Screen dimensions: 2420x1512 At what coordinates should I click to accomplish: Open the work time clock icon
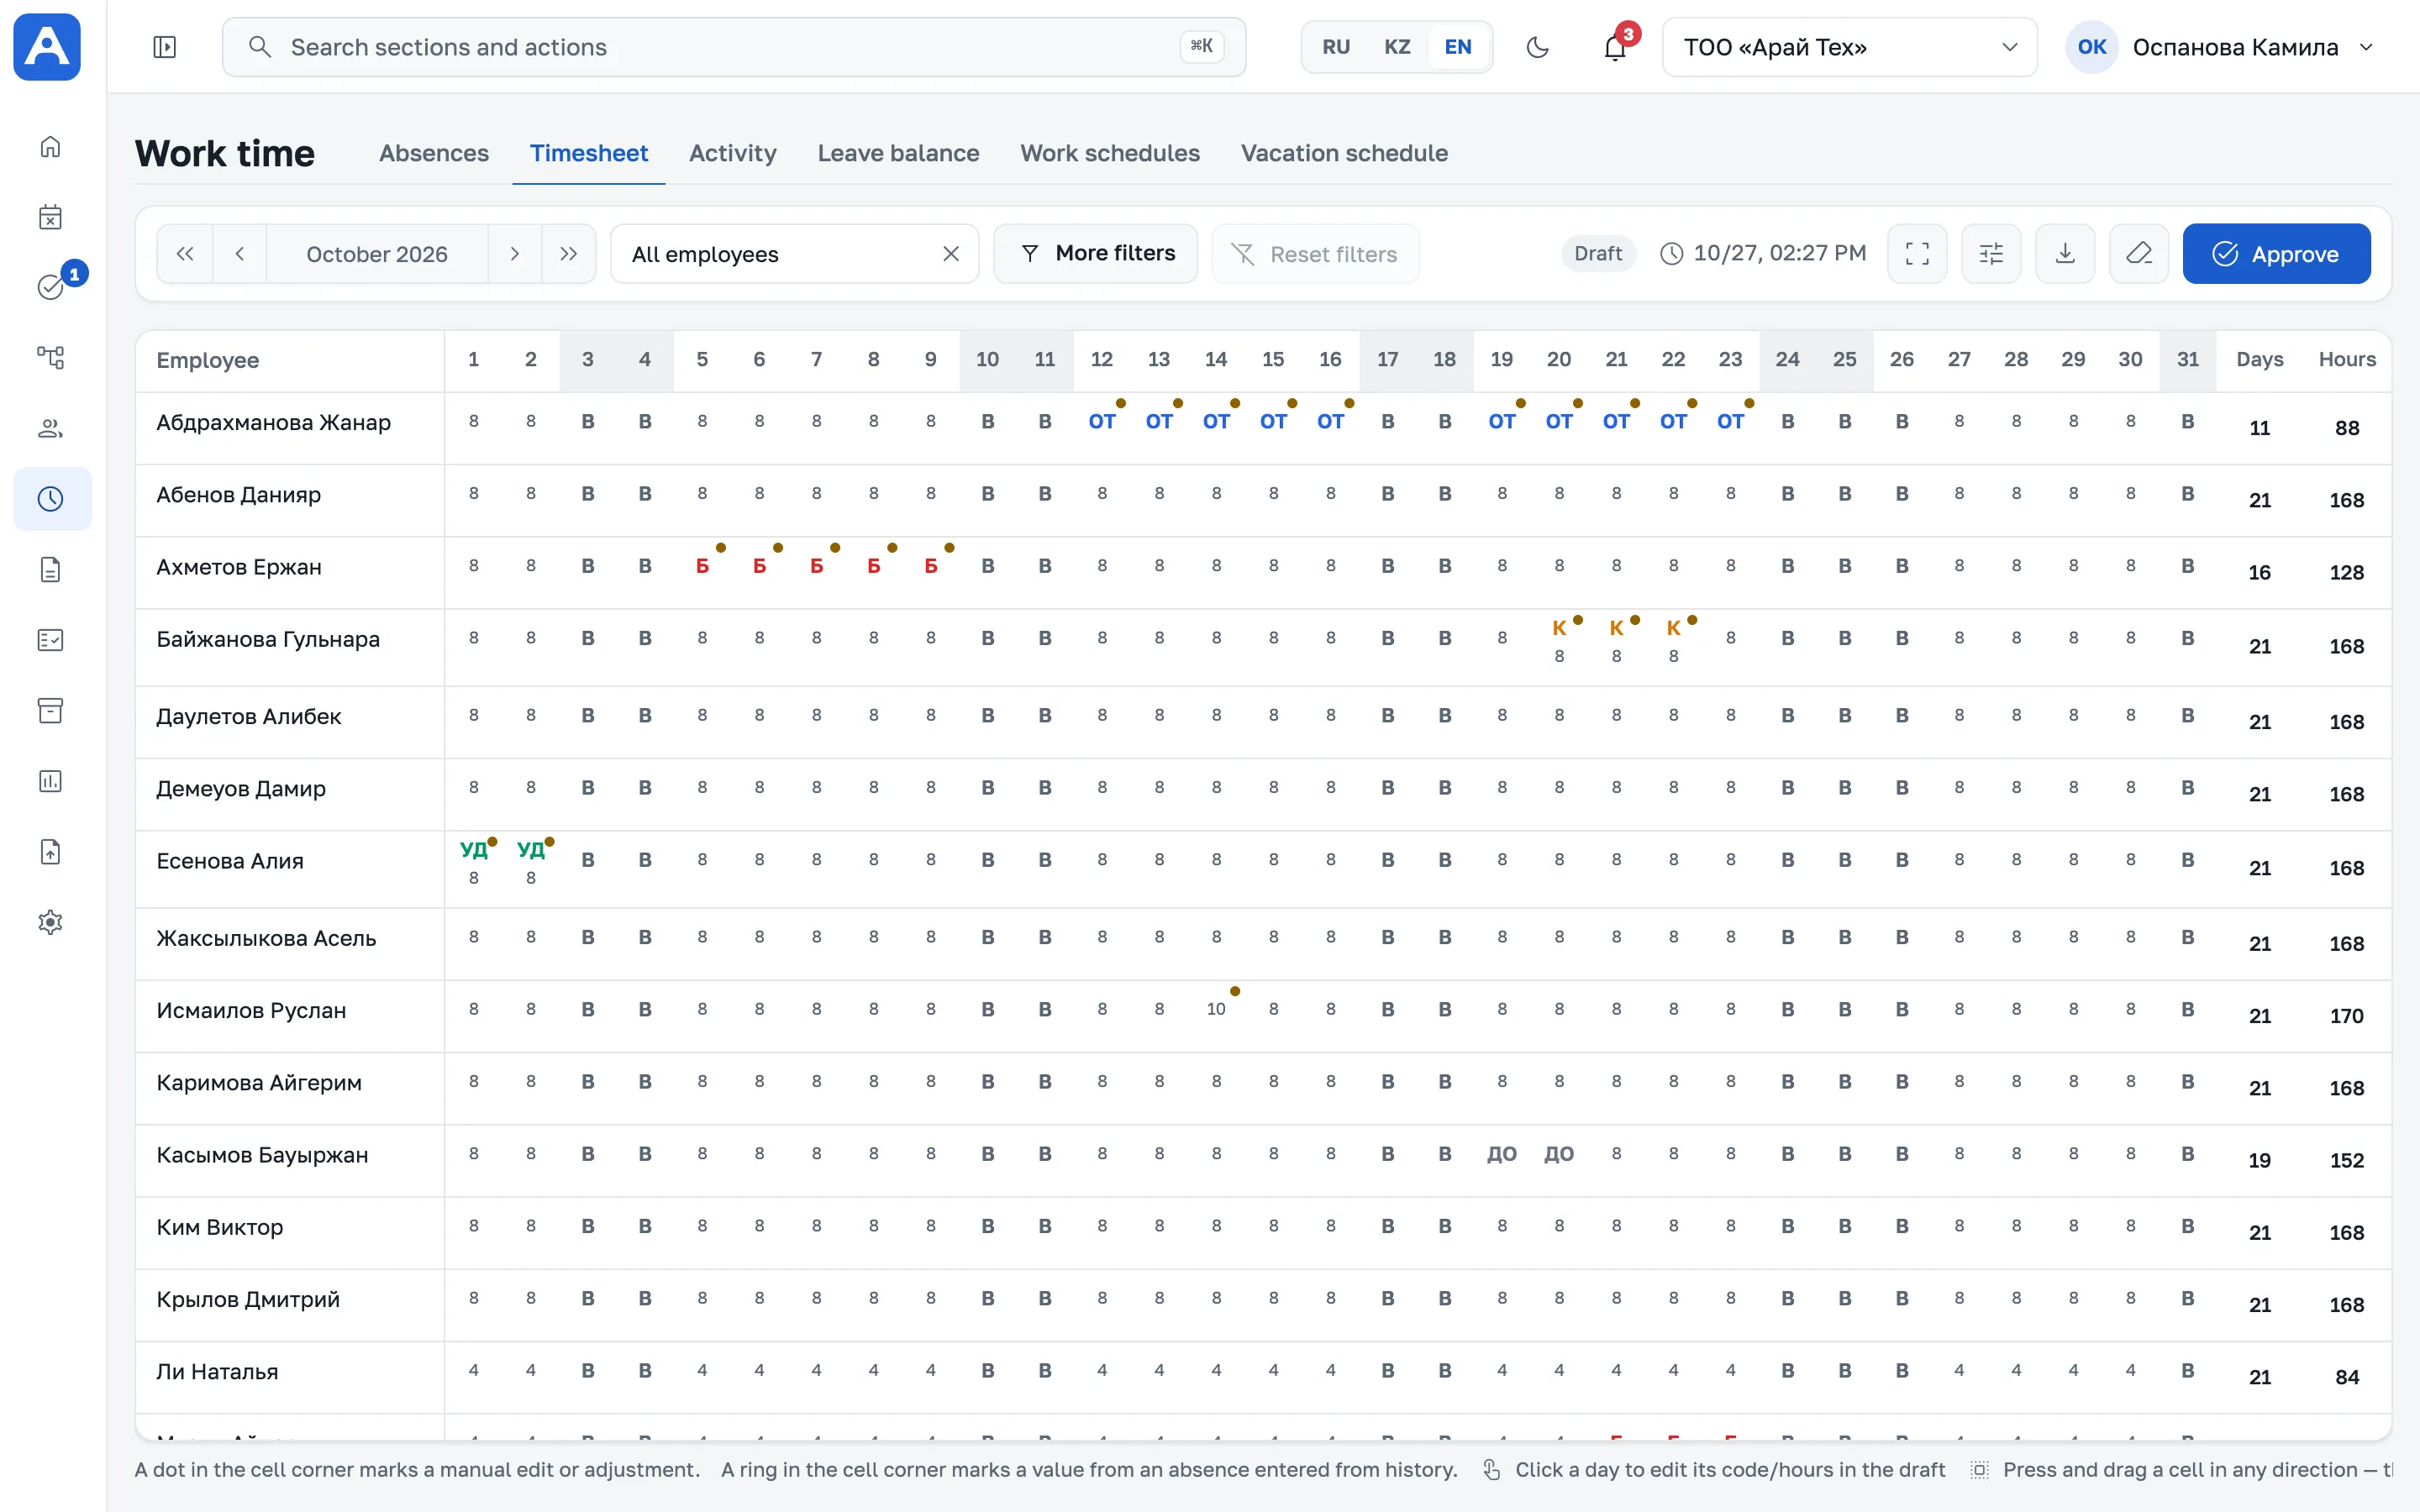click(50, 499)
